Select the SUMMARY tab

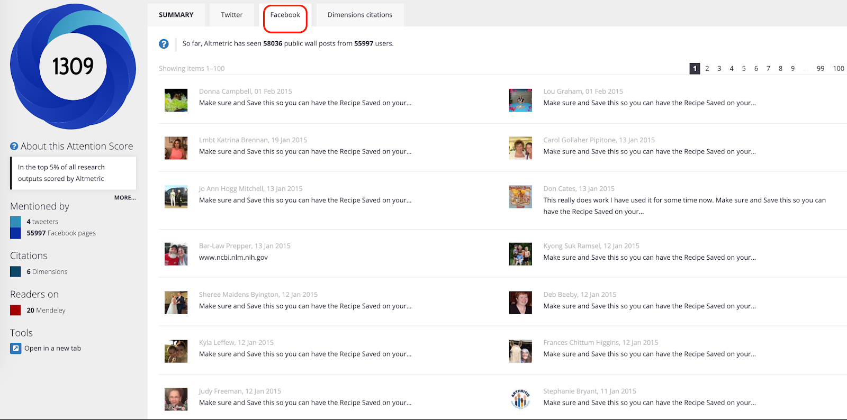[x=176, y=15]
